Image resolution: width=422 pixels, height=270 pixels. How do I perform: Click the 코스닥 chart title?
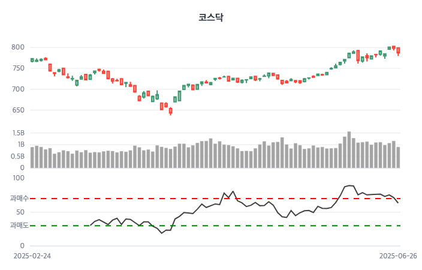tap(211, 17)
